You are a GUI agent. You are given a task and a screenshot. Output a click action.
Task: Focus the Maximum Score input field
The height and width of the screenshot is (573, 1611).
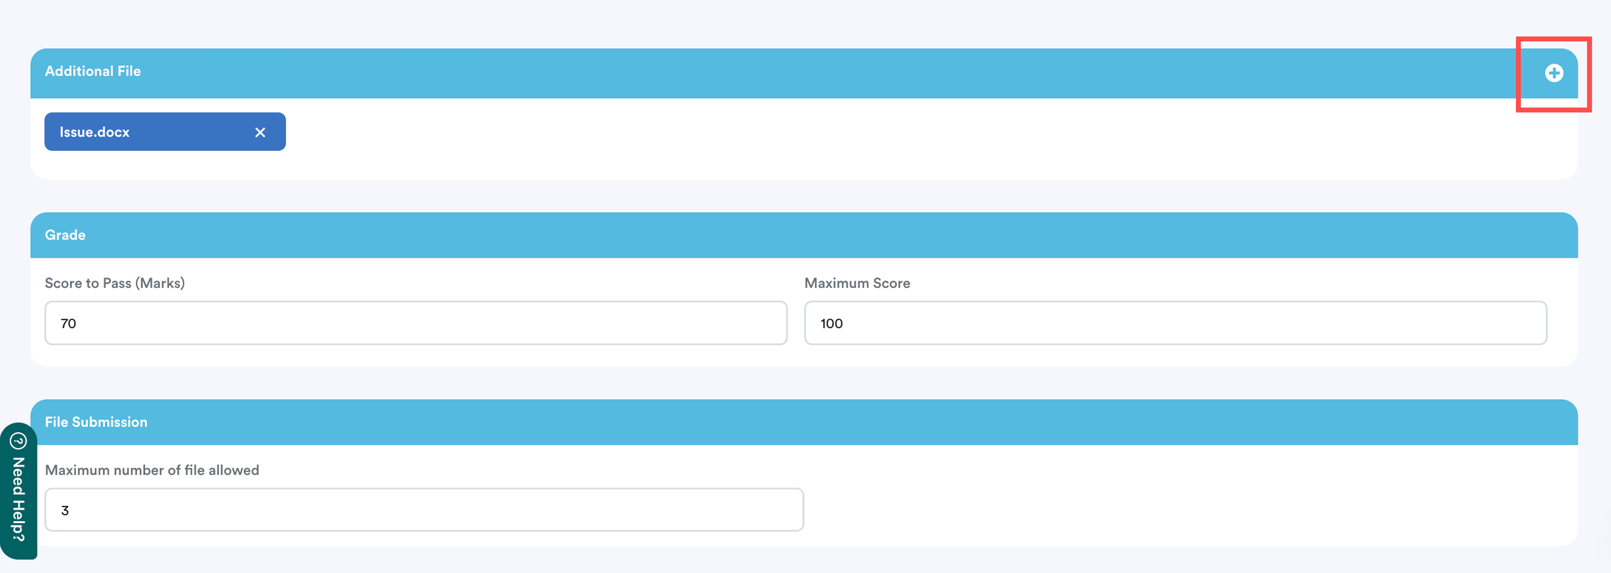point(1175,323)
